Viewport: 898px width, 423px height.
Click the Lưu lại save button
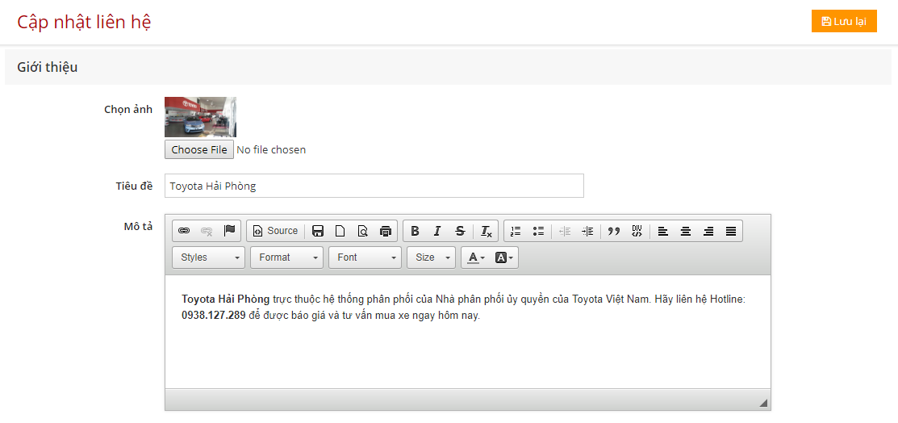(844, 21)
